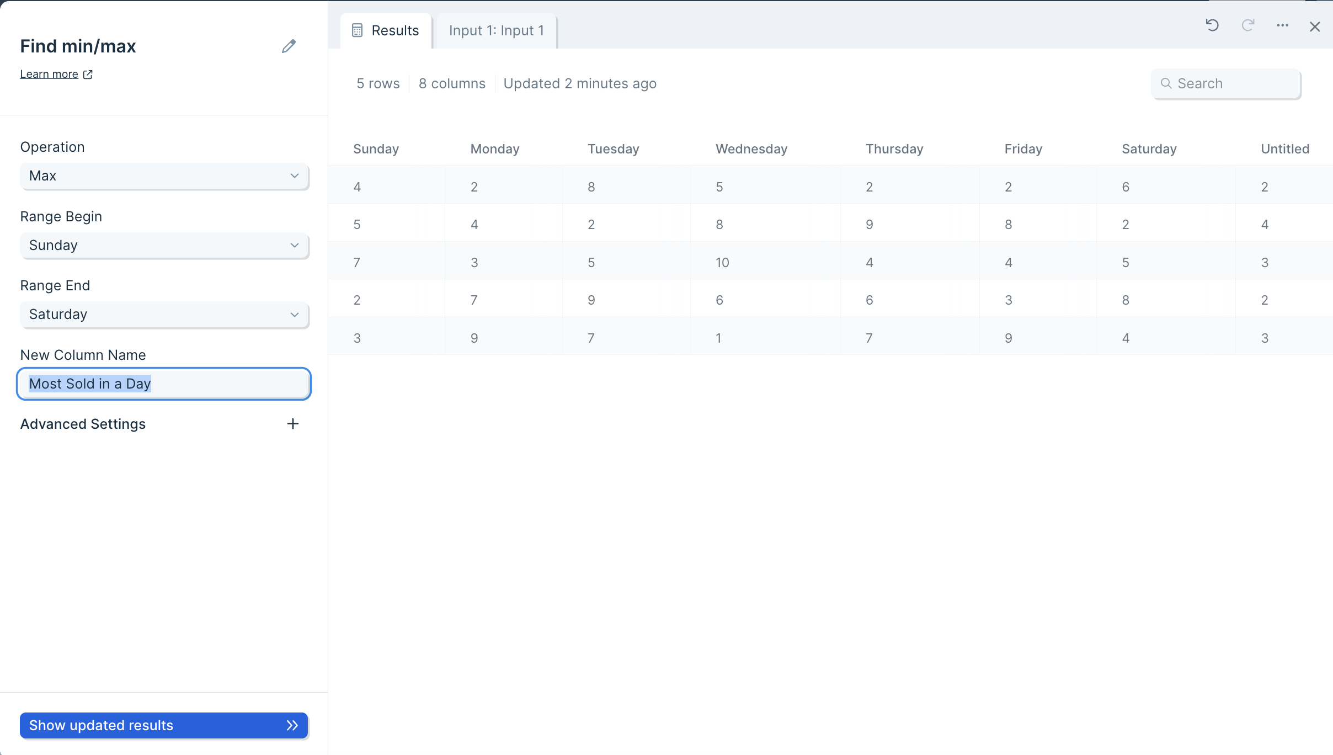Click the New Column Name input field

point(164,384)
